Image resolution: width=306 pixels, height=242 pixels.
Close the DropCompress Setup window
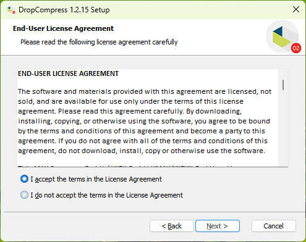pyautogui.click(x=296, y=9)
